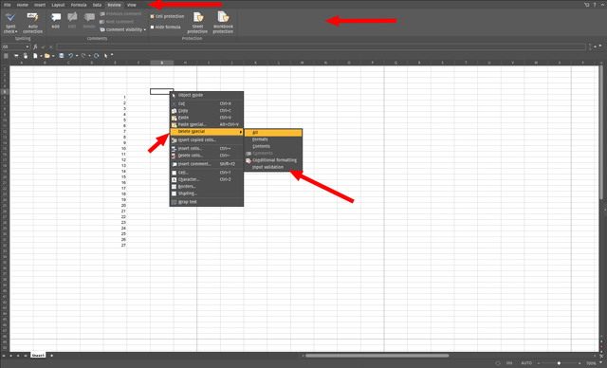
Task: Select Insert copied cells in context menu
Action: [207, 140]
